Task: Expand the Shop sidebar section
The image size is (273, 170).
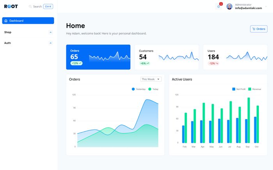Action: pos(50,32)
